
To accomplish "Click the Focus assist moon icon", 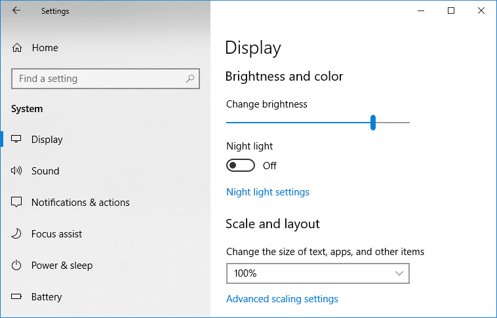I will tap(17, 234).
